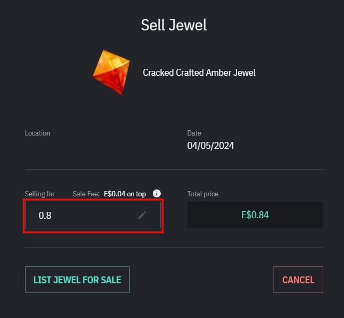Screen dimensions: 344x318
Task: Click the 0.8 number inside the price box
Action: point(45,216)
